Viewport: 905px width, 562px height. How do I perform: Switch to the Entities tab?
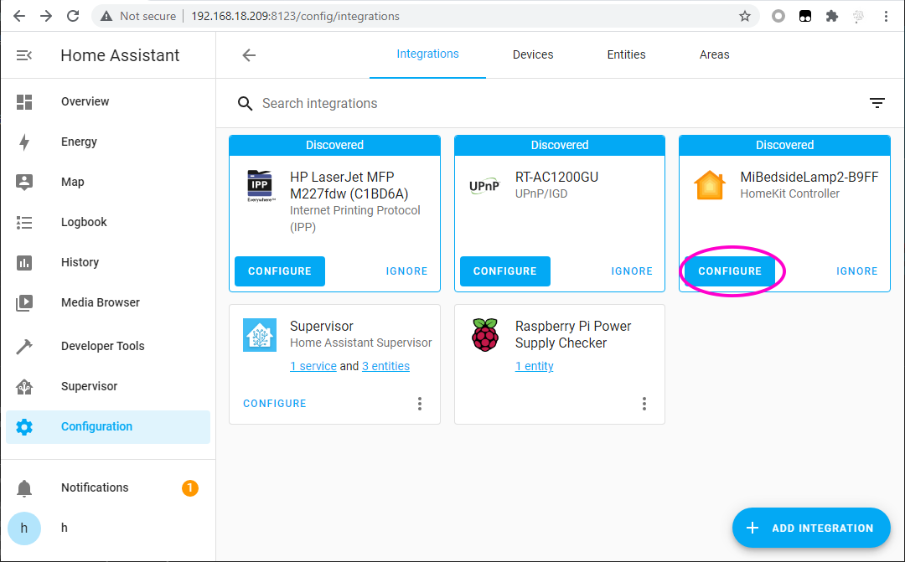coord(626,54)
